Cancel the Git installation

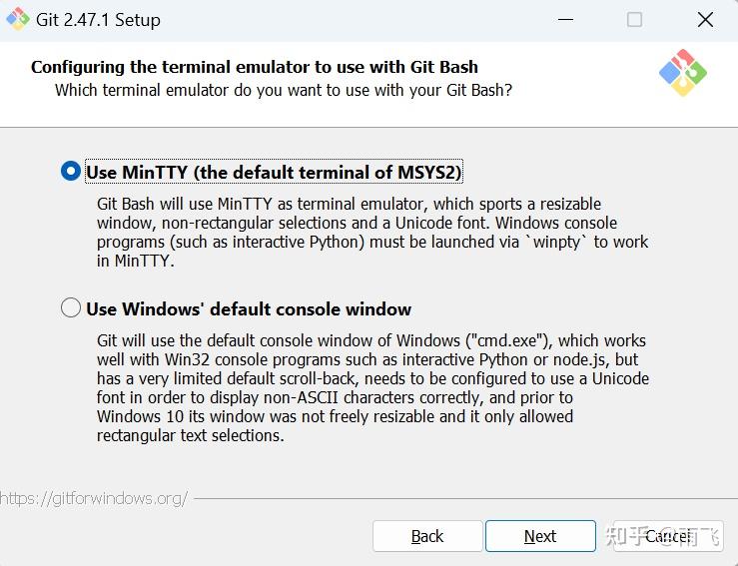point(666,536)
